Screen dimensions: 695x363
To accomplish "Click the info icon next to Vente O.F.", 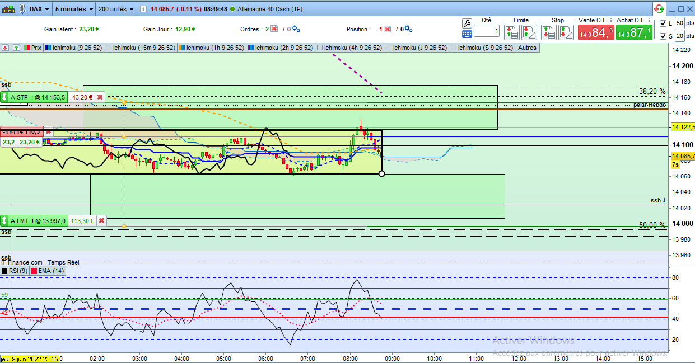I will (x=612, y=21).
